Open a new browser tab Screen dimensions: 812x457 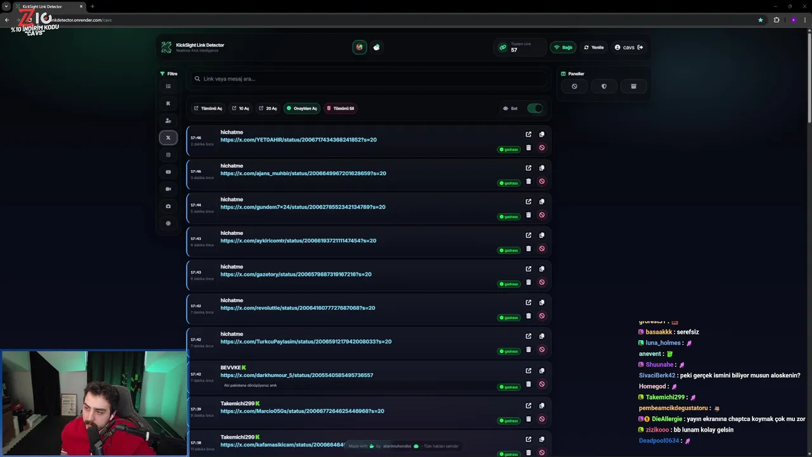pyautogui.click(x=93, y=6)
